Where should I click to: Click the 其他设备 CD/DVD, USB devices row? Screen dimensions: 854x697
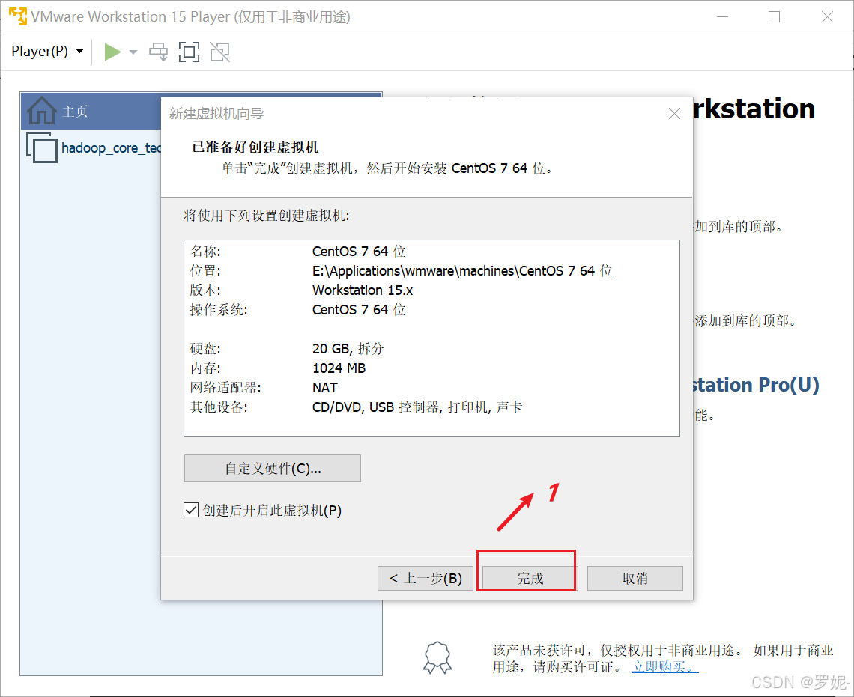[x=356, y=407]
